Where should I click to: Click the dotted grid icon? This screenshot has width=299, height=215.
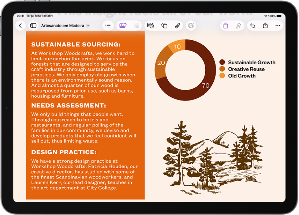[136, 26]
